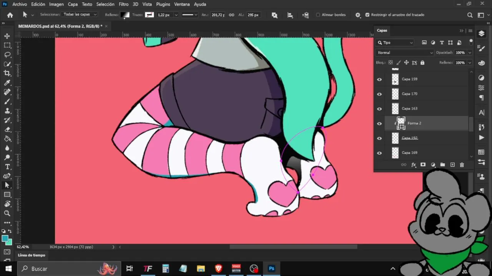This screenshot has width=492, height=276.
Task: Open the Relleno percentage dropdown arrow
Action: pos(469,62)
